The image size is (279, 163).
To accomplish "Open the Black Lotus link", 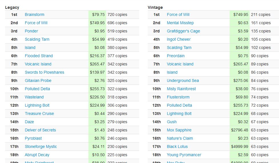I will tap(177, 147).
